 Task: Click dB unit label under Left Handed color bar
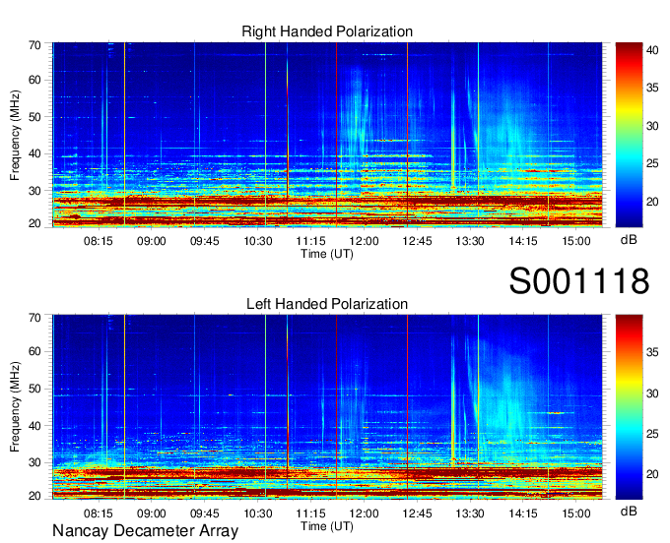629,511
